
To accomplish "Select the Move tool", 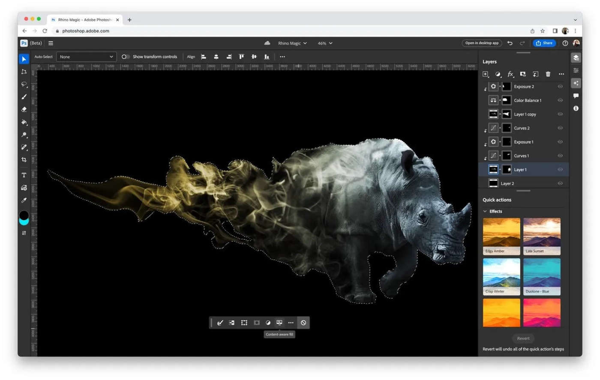I will [x=24, y=59].
